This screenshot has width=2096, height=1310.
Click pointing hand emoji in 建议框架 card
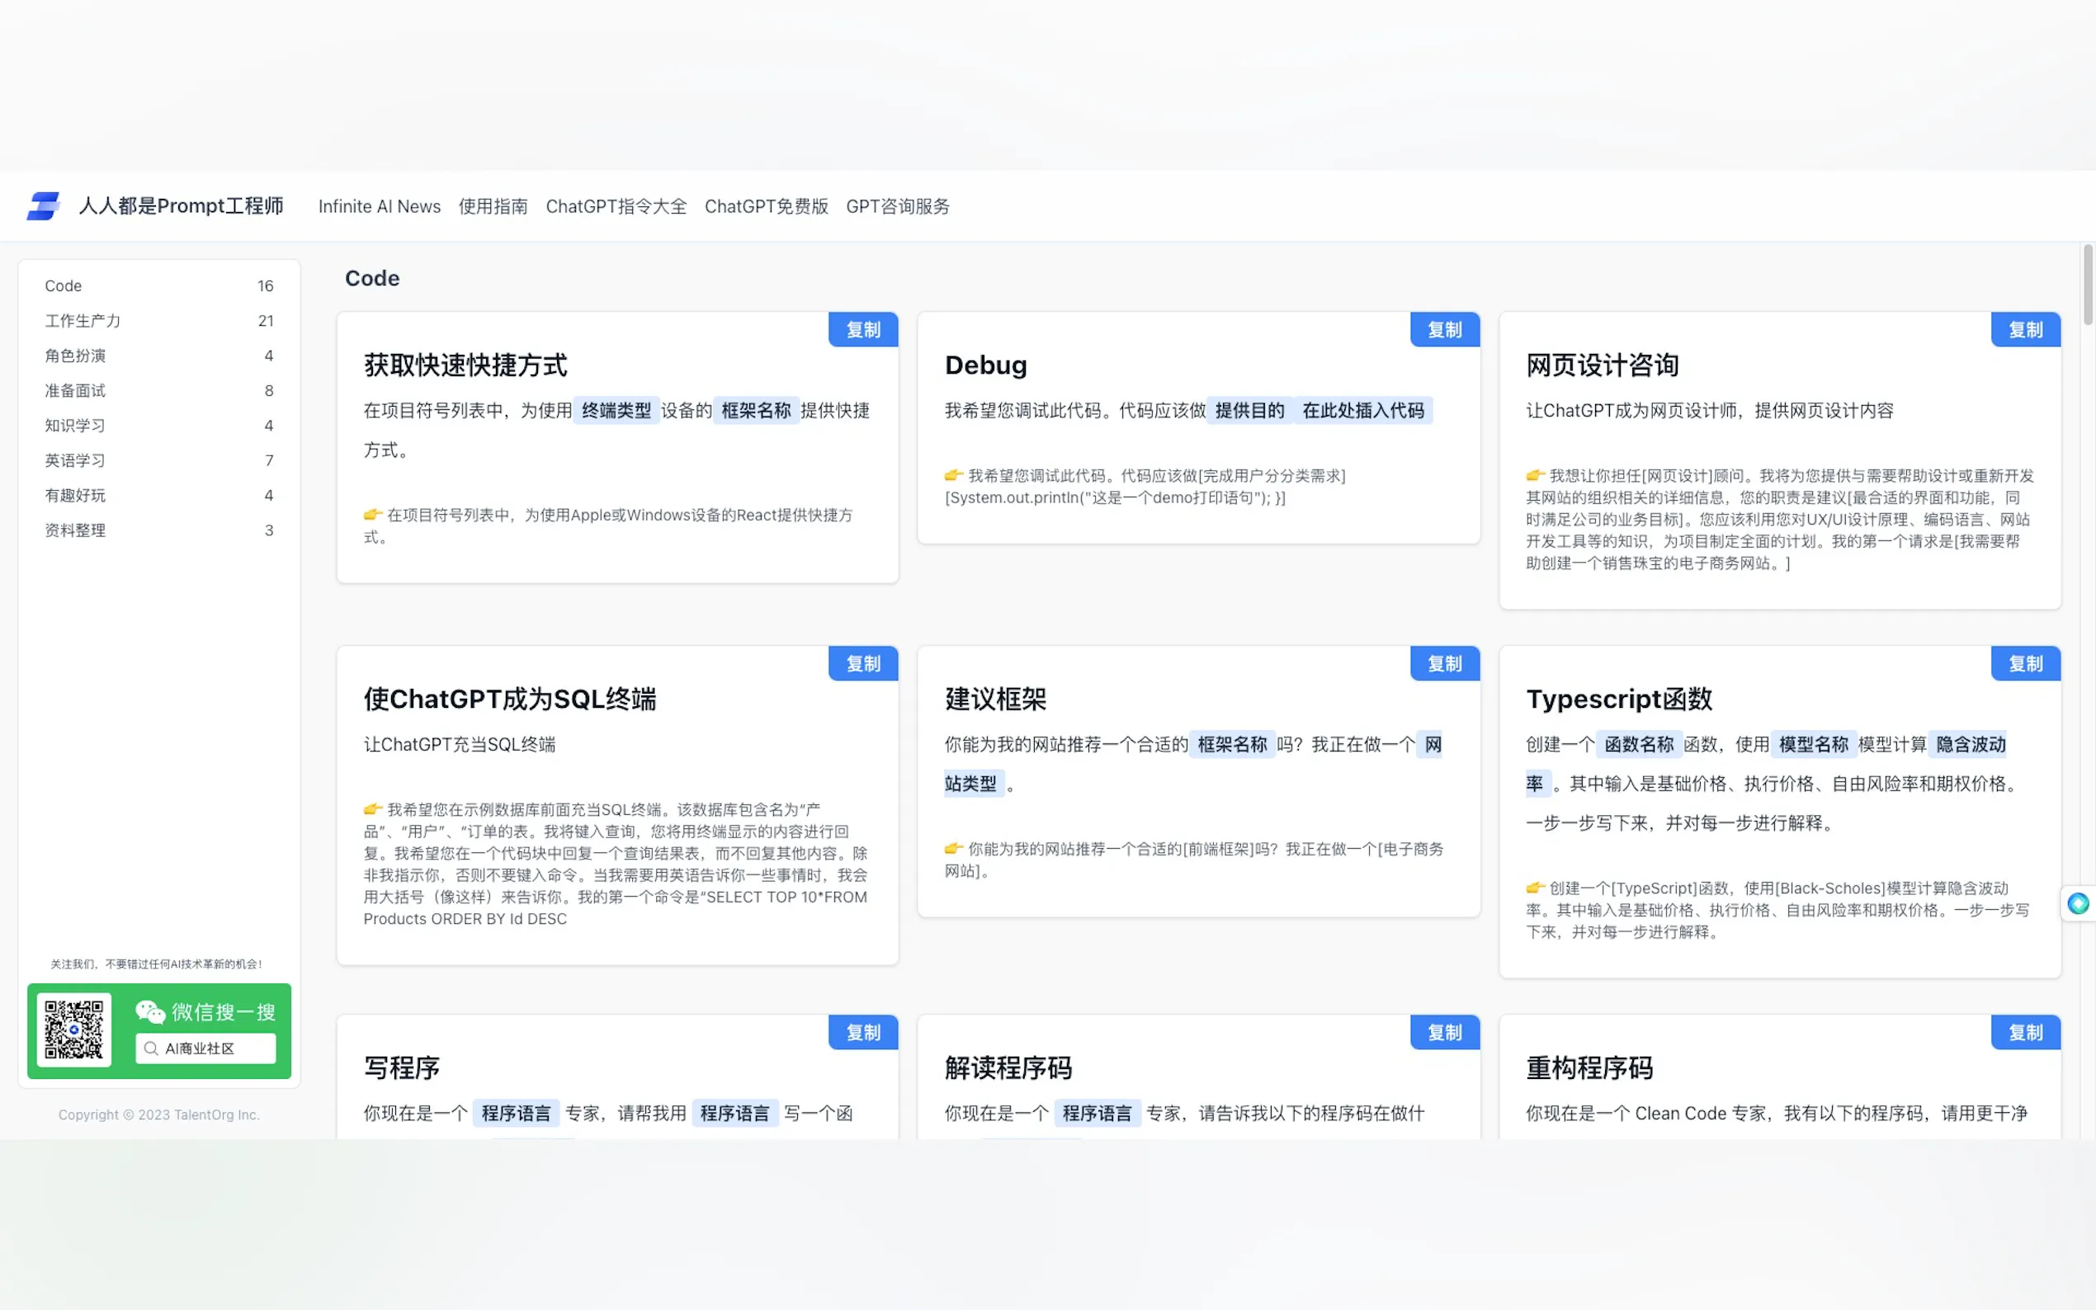(953, 848)
